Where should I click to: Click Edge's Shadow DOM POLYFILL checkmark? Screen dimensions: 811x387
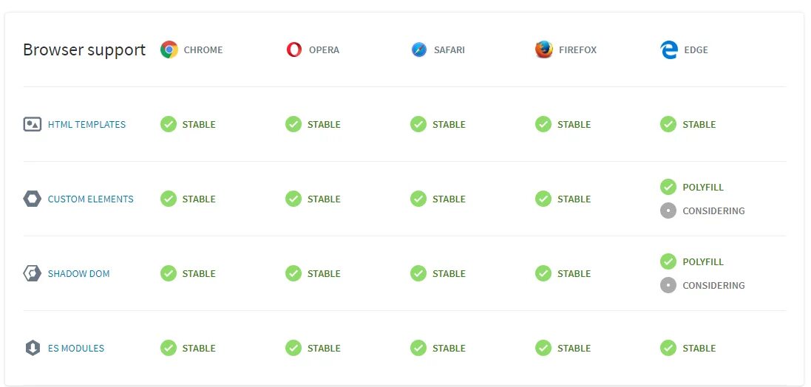coord(668,261)
